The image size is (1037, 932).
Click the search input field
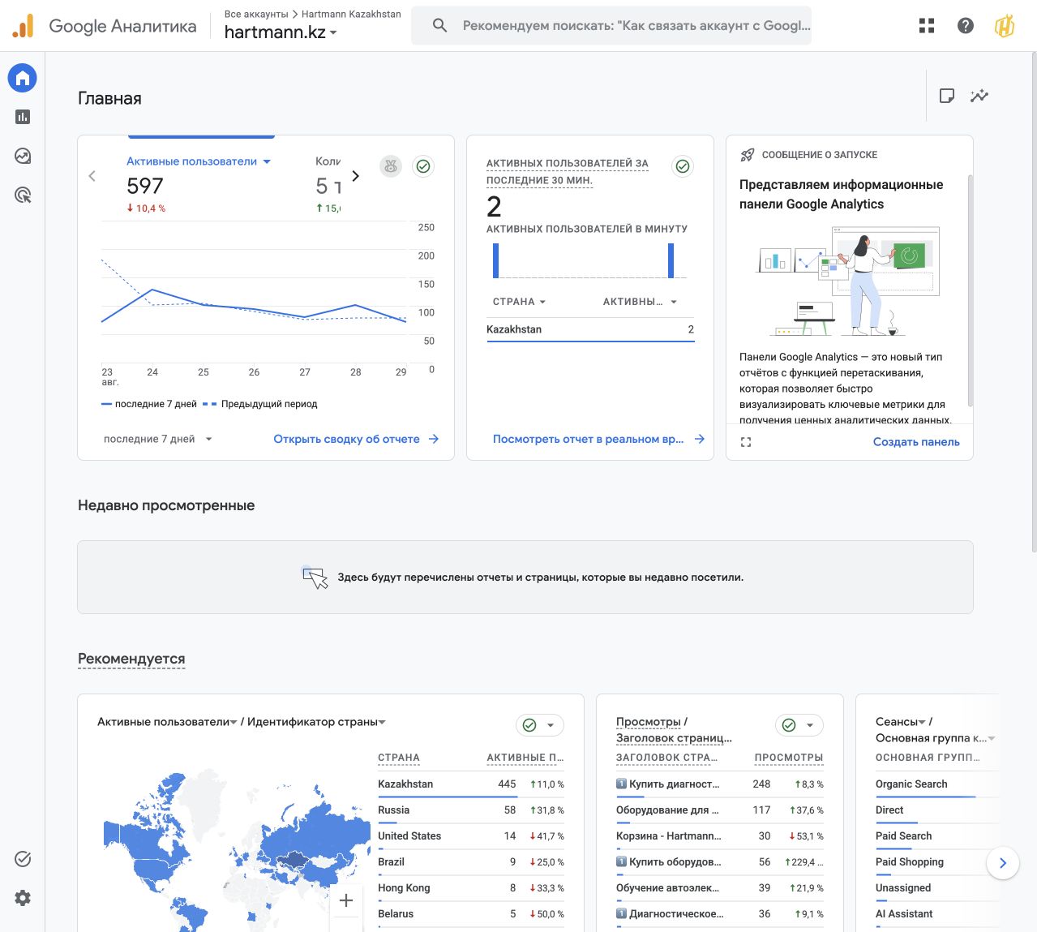[x=636, y=26]
